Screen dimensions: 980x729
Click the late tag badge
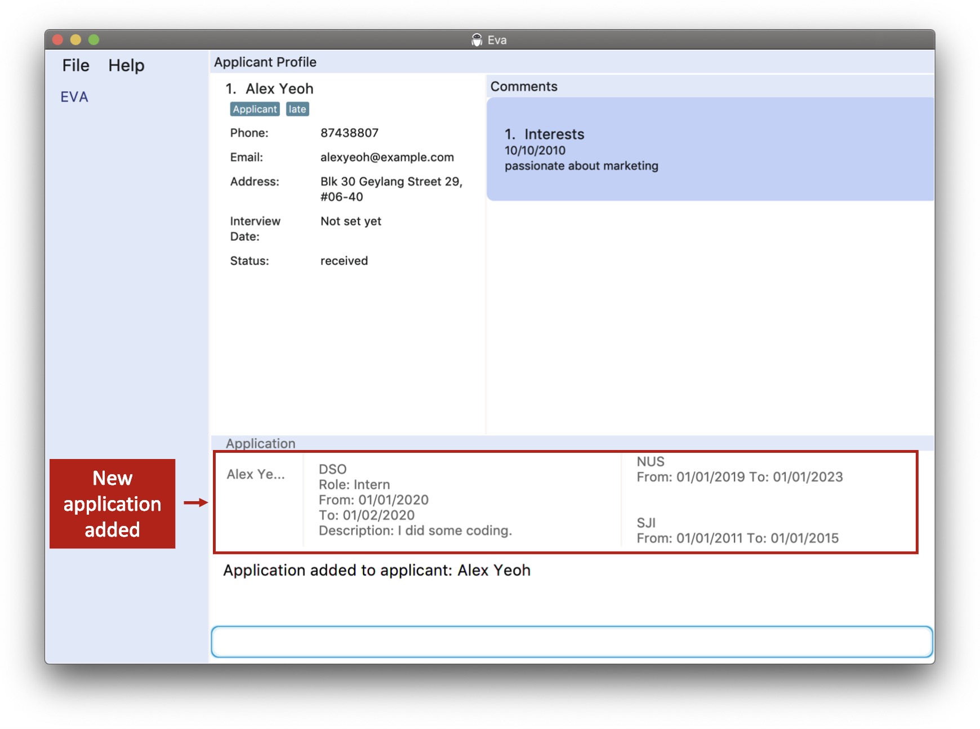297,109
